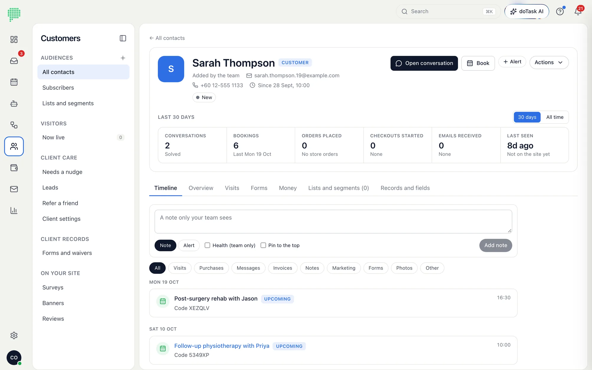Switch to the Money tab

[x=288, y=188]
